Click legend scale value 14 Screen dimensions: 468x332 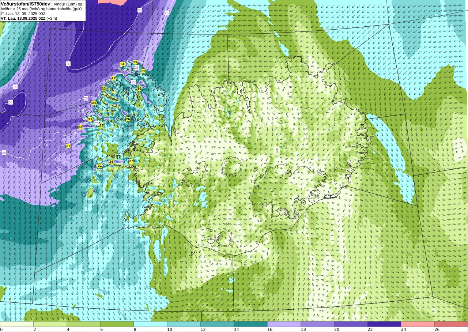[x=237, y=329]
